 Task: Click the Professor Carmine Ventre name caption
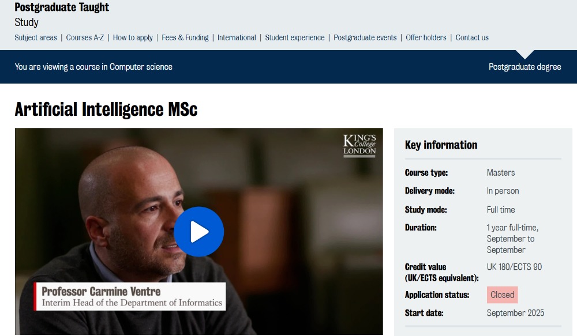(101, 292)
